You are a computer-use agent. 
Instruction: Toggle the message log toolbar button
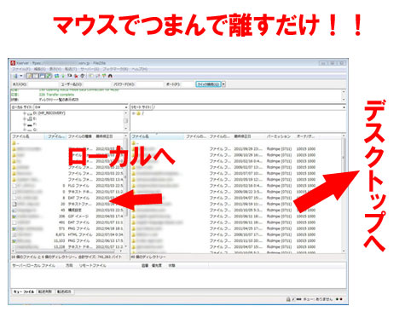pos(29,76)
